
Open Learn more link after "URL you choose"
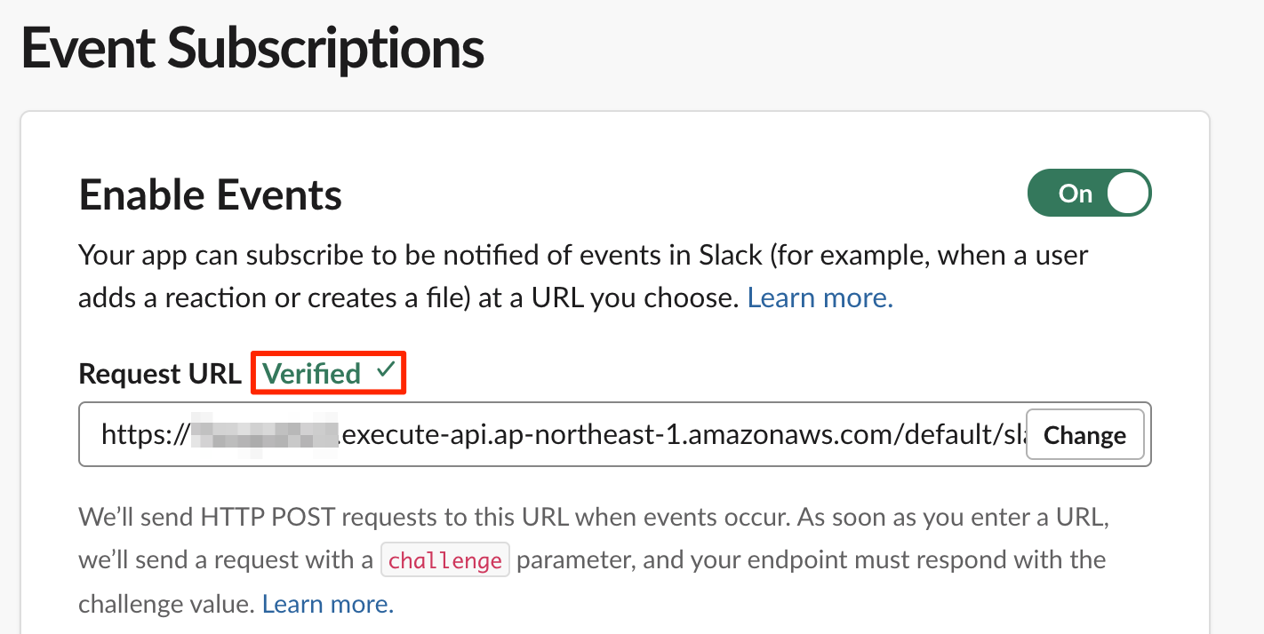pyautogui.click(x=820, y=298)
